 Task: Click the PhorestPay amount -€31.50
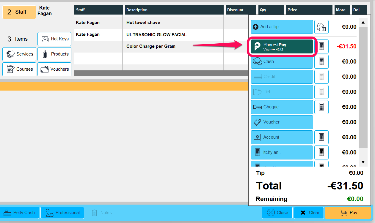(x=346, y=47)
